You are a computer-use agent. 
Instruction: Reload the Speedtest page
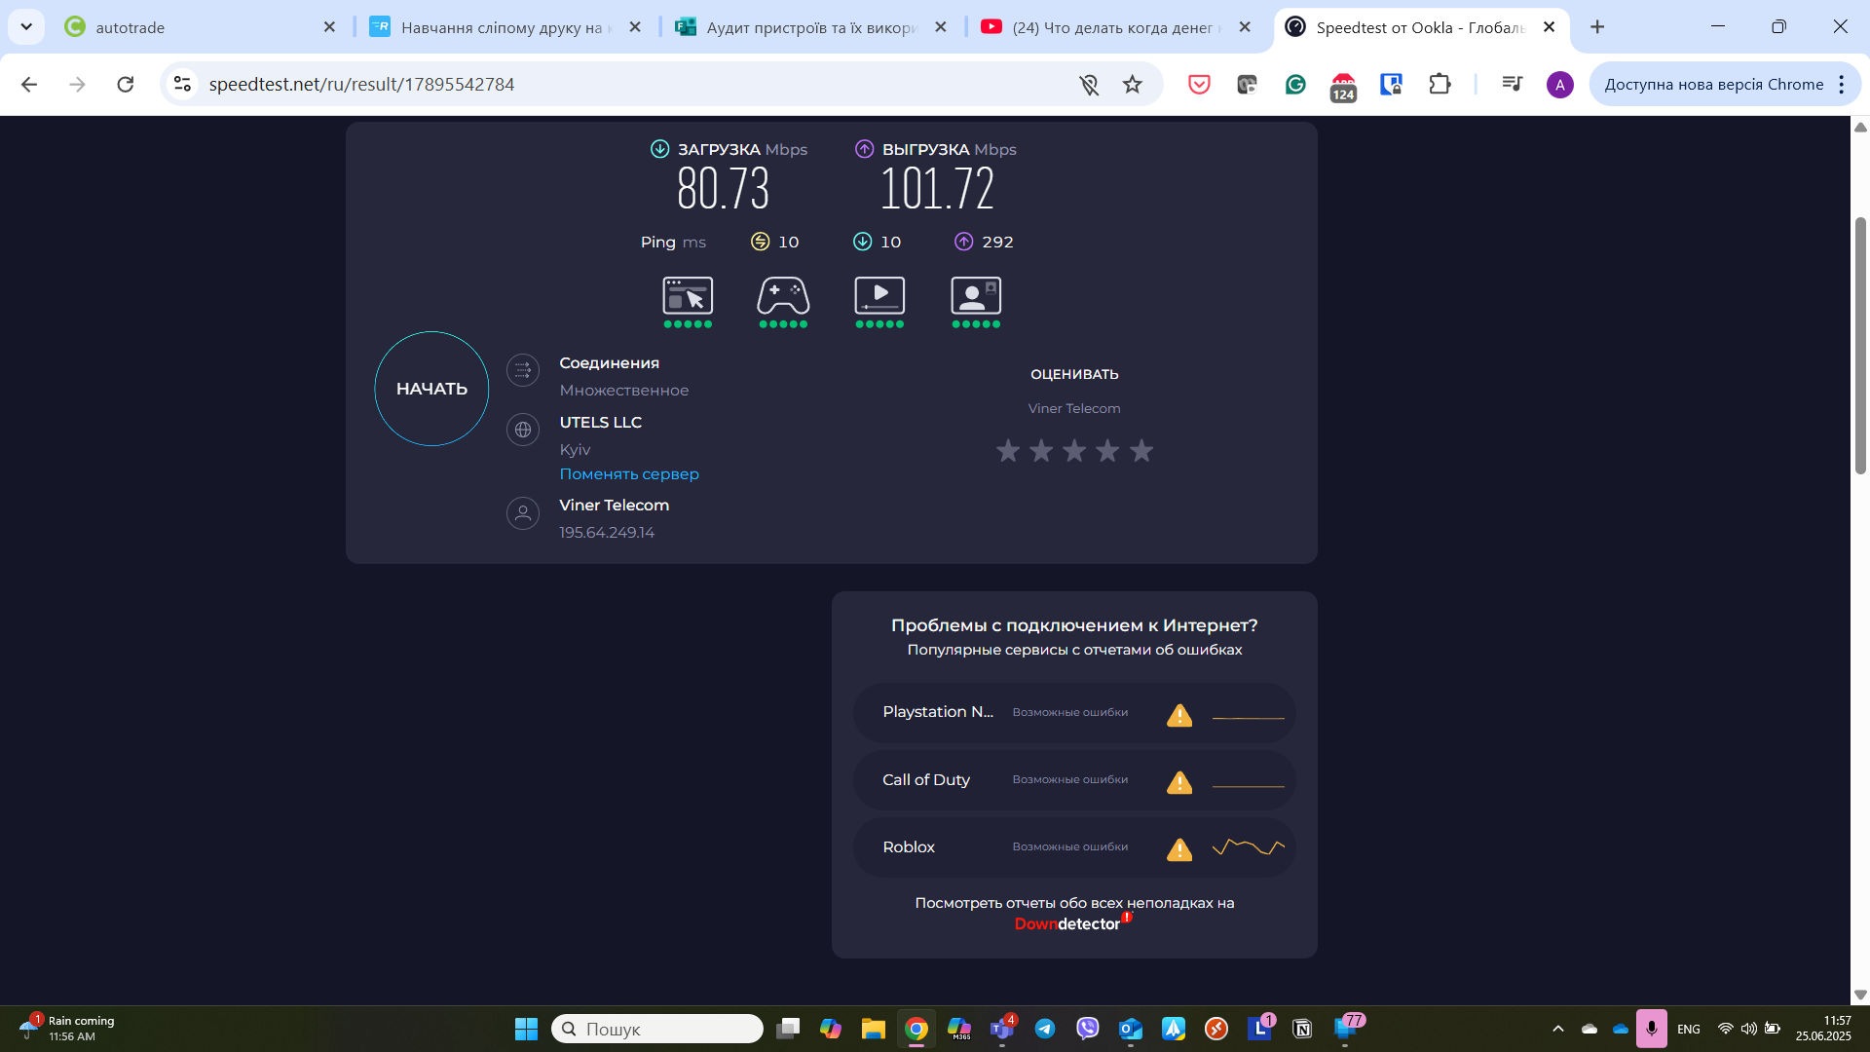tap(126, 85)
